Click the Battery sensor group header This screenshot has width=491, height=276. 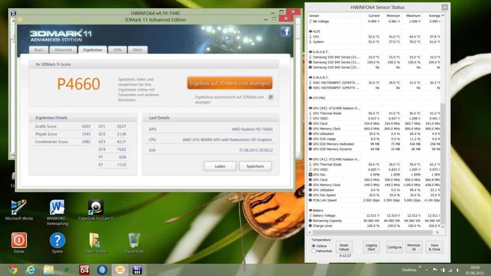click(x=316, y=210)
